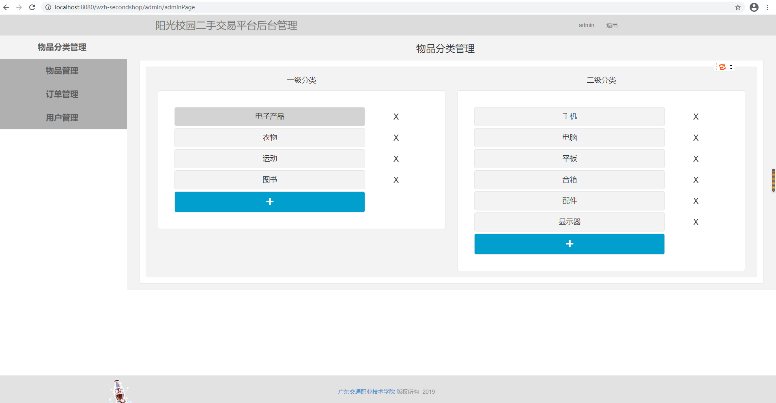Click the browser forward arrow
The width and height of the screenshot is (776, 403).
19,7
